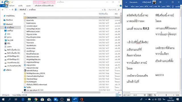Open Word's Quick Access Toolbar overflow
Screen dimensions: 182x102
(x=126, y=2)
